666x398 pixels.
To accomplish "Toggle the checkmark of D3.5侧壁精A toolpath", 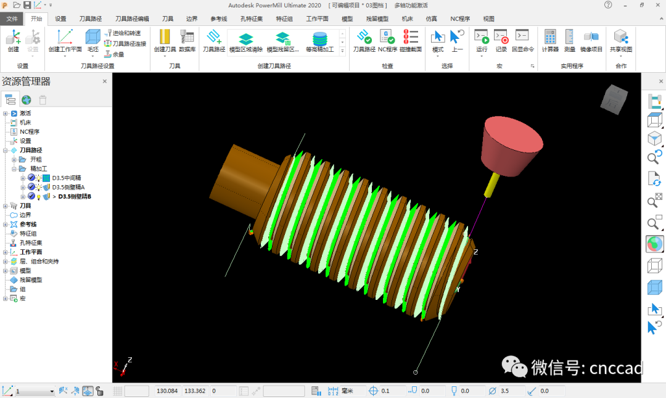I will [x=31, y=187].
